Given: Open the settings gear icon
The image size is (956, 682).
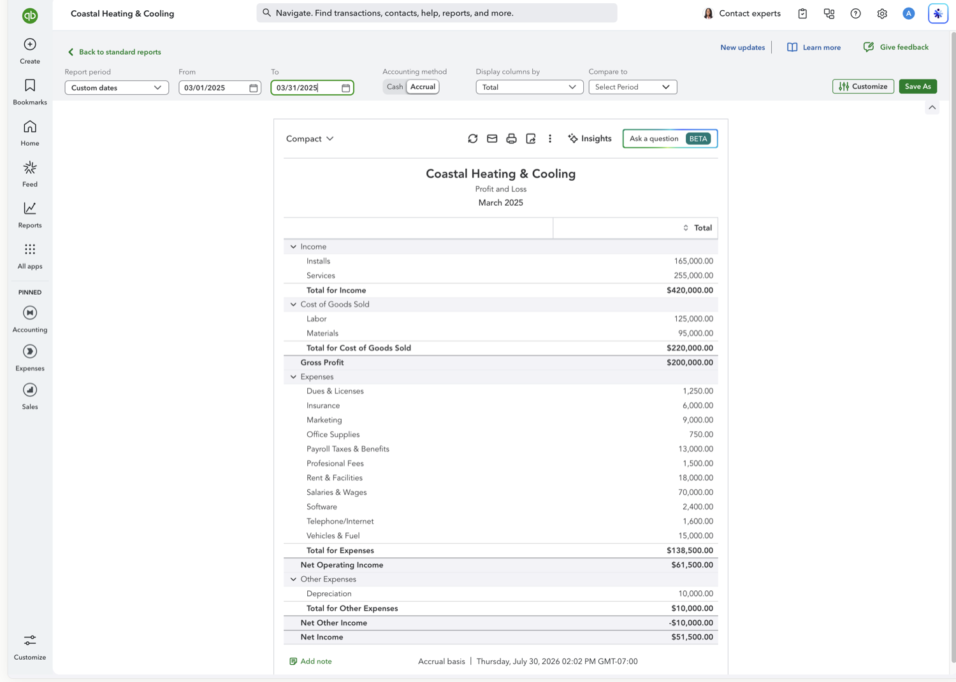Looking at the screenshot, I should [882, 13].
